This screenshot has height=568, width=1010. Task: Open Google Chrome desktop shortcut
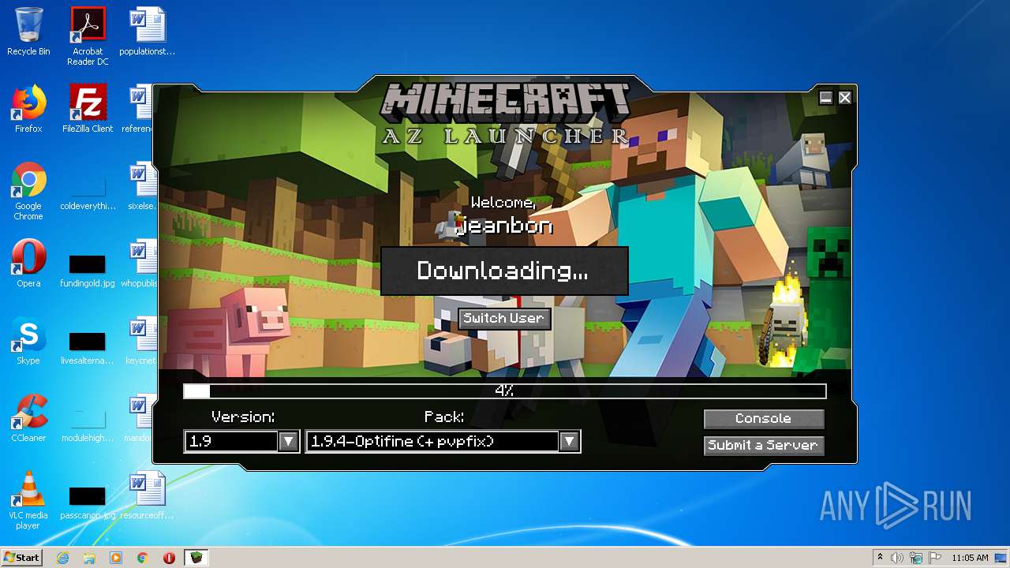[x=28, y=192]
